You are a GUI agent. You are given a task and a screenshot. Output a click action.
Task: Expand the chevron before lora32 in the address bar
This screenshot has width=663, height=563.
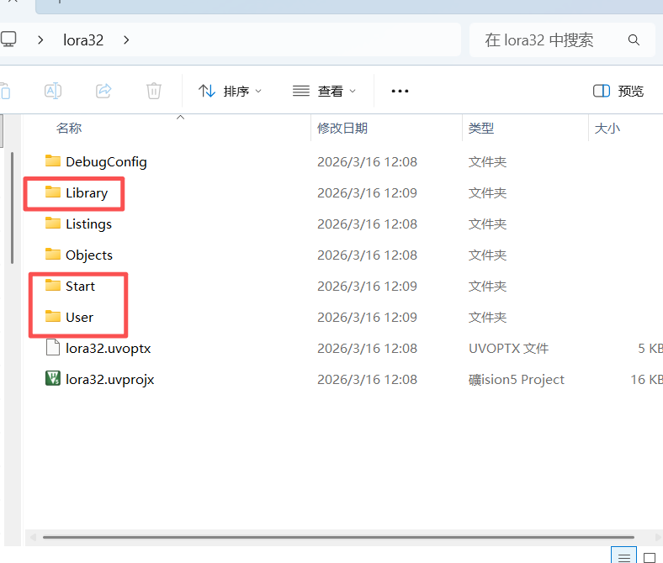(x=40, y=40)
